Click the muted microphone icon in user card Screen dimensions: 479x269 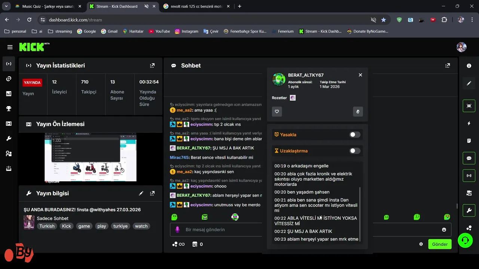(x=358, y=111)
